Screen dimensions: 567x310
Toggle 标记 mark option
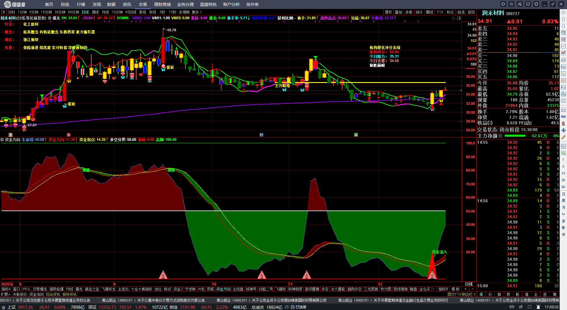click(450, 12)
